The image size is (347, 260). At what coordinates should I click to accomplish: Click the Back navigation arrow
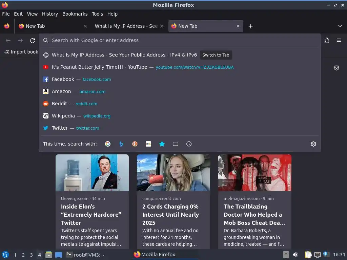pyautogui.click(x=8, y=41)
